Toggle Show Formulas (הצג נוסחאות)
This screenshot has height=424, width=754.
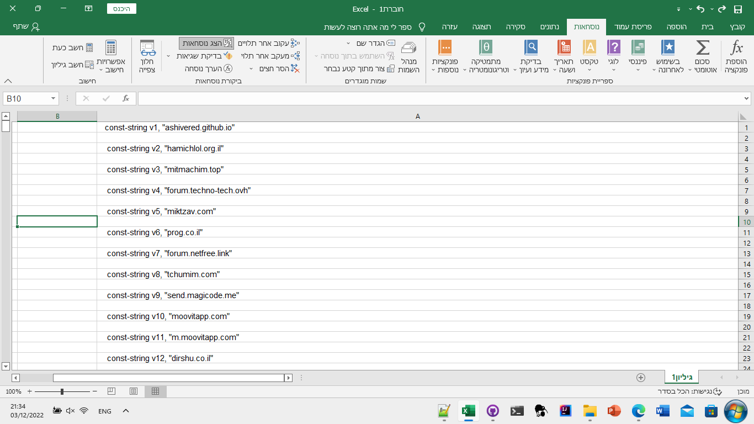[206, 43]
